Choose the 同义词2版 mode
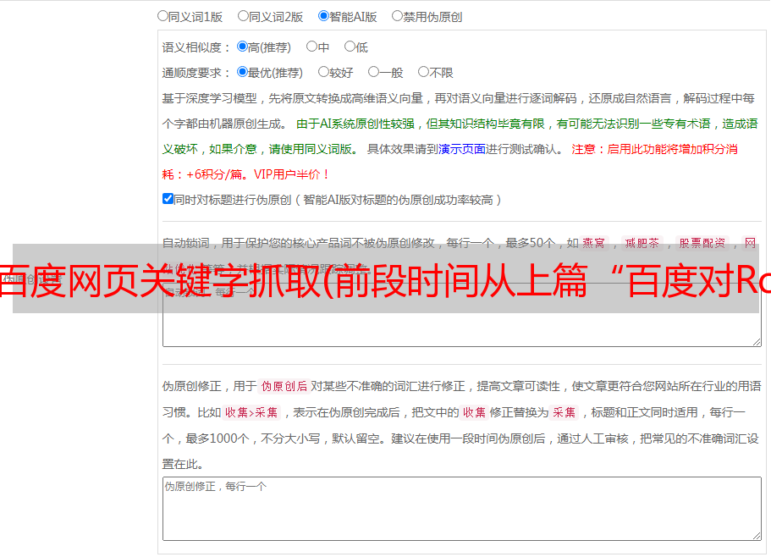 point(243,16)
